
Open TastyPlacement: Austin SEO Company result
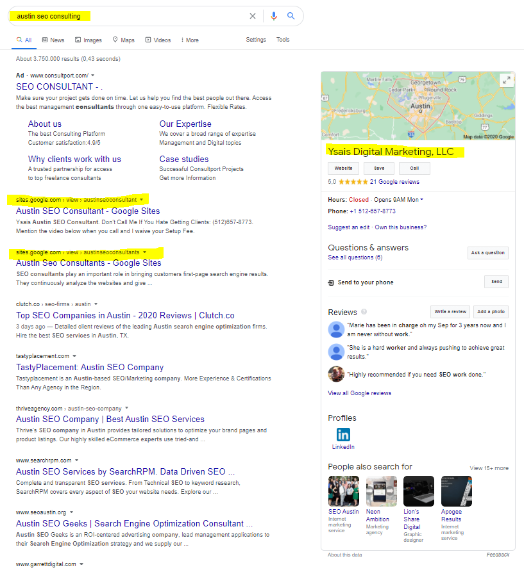90,367
